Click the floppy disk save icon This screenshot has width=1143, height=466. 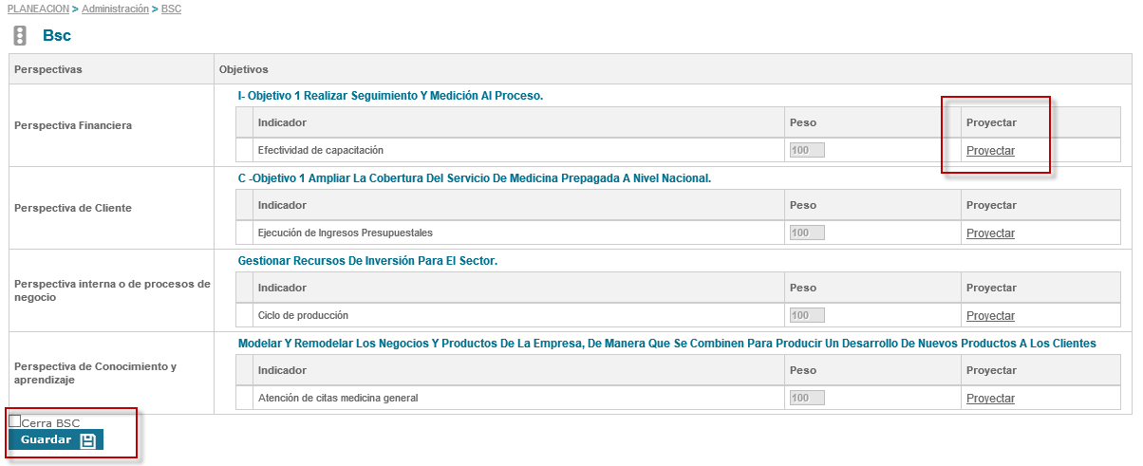(88, 440)
